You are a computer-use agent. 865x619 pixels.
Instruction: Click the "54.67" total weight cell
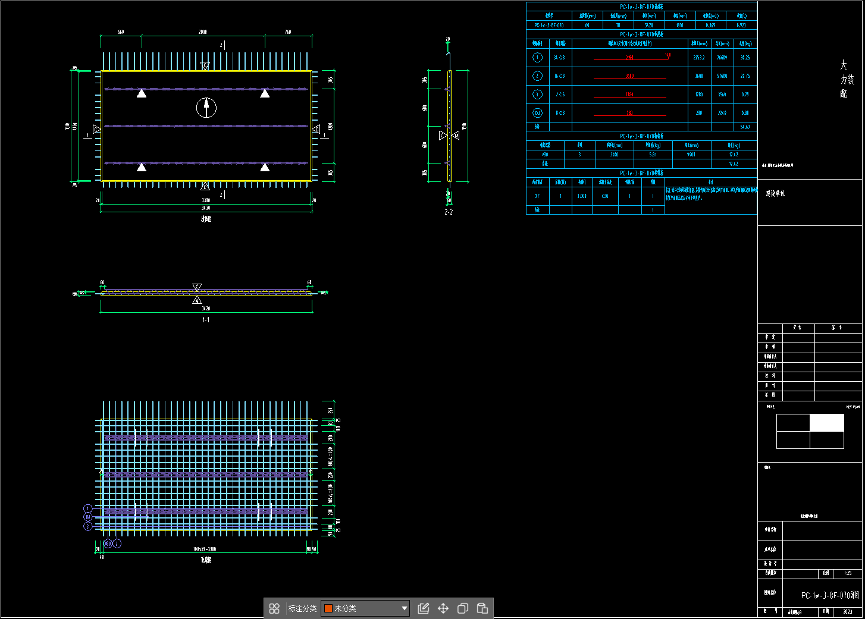[x=745, y=127]
